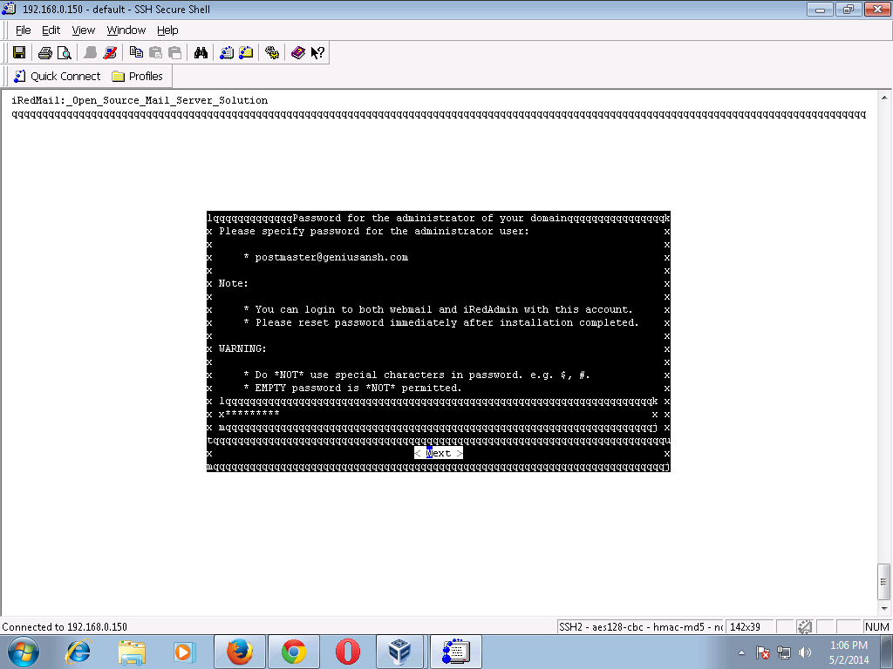893x669 pixels.
Task: Switch to Firefox in taskbar
Action: [x=239, y=652]
